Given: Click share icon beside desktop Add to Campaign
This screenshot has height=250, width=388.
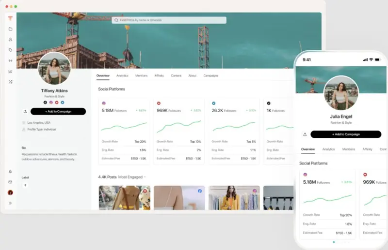Looking at the screenshot, I should tap(25, 111).
